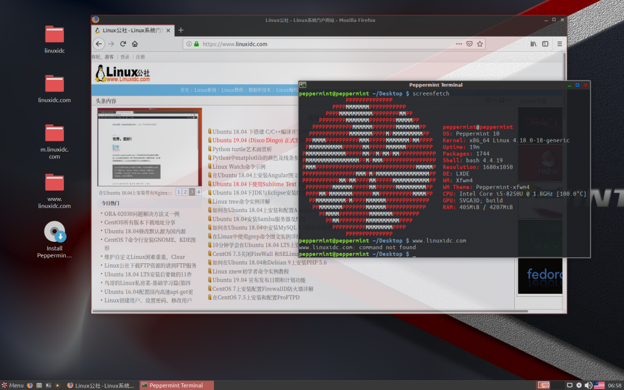Viewport: 624px width, 390px height.
Task: Click the padlock site security icon
Action: (197, 43)
